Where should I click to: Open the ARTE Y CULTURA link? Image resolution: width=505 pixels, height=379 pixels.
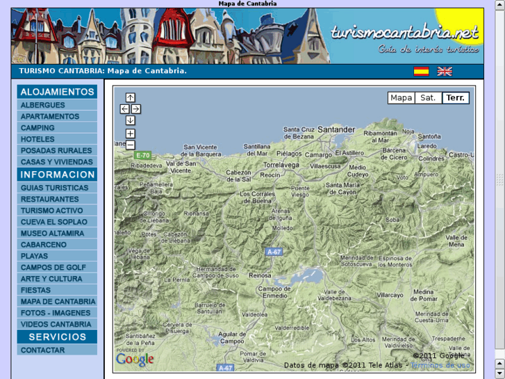point(57,279)
